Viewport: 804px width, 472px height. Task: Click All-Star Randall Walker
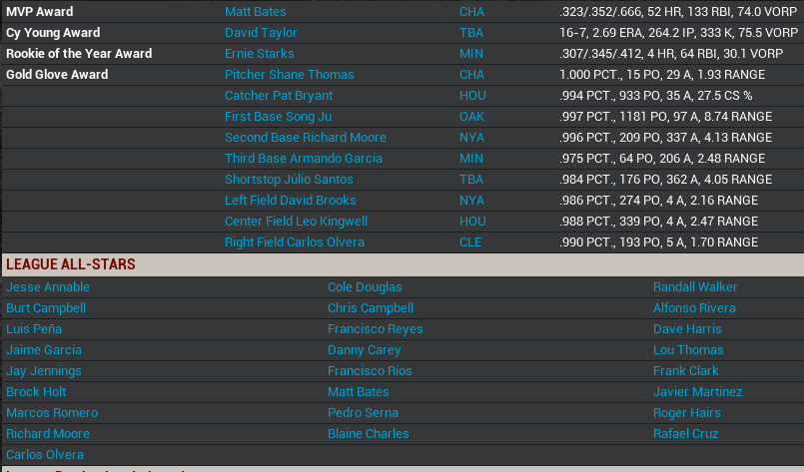(x=695, y=287)
